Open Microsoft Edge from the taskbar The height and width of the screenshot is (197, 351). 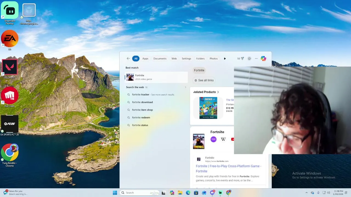[x=188, y=193]
